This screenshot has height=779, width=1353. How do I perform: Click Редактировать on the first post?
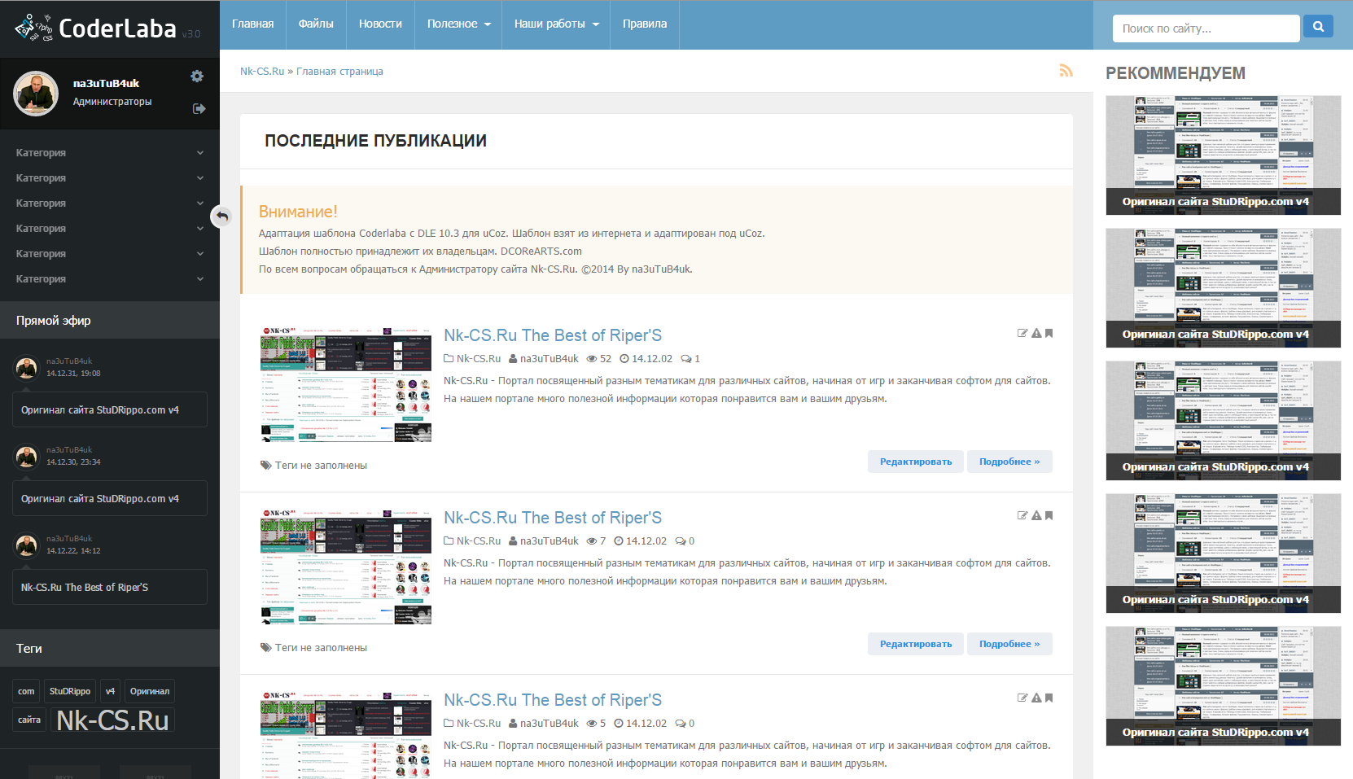[916, 462]
